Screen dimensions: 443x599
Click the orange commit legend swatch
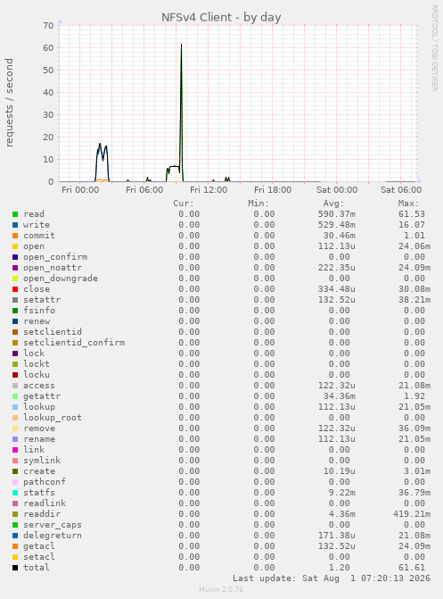(15, 236)
